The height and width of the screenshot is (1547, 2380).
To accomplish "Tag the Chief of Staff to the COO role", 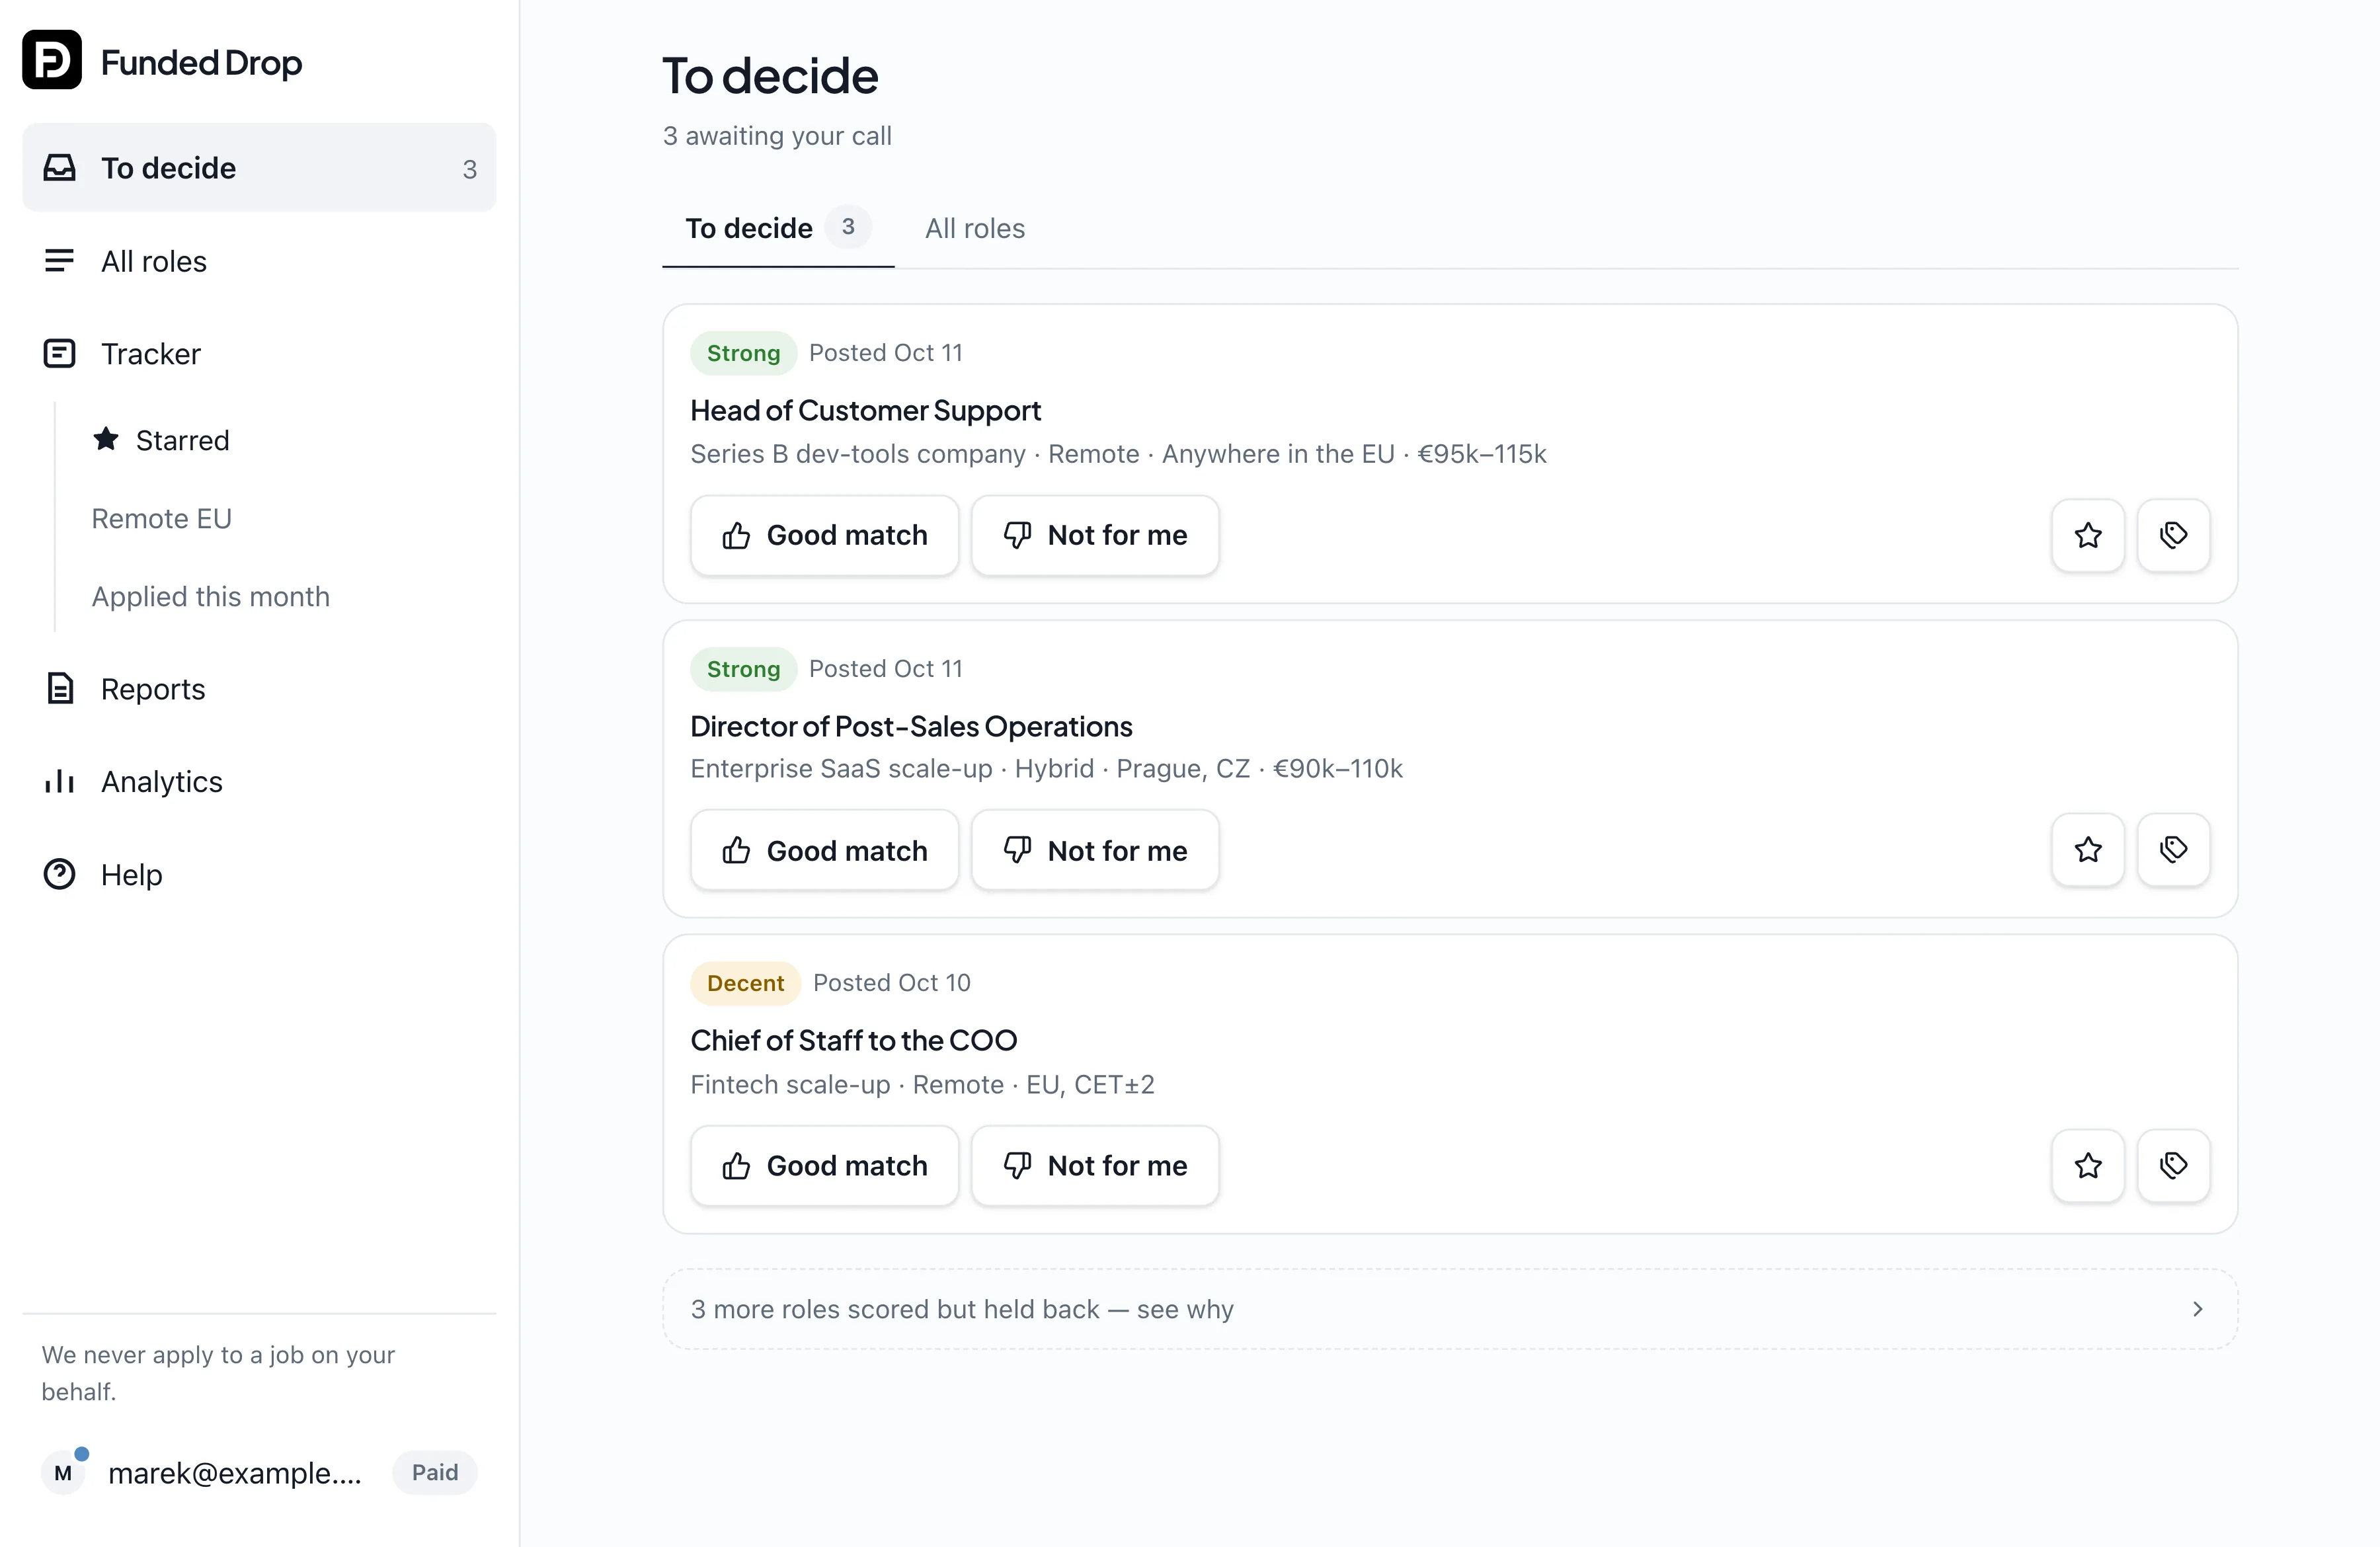I will tap(2173, 1165).
